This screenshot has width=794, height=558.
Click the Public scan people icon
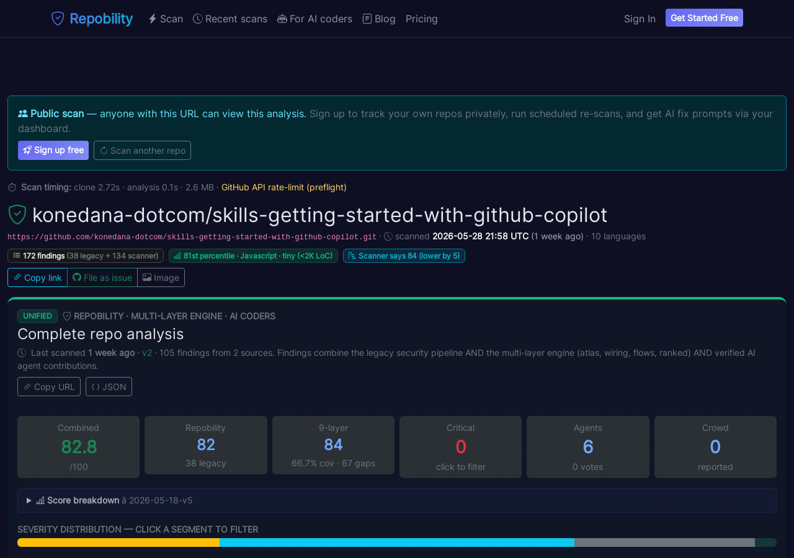(x=23, y=113)
